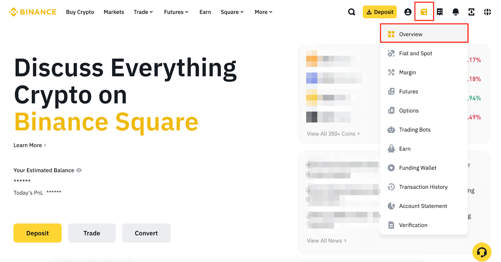The width and height of the screenshot is (501, 262).
Task: Click the wallet icon in header
Action: click(x=424, y=12)
